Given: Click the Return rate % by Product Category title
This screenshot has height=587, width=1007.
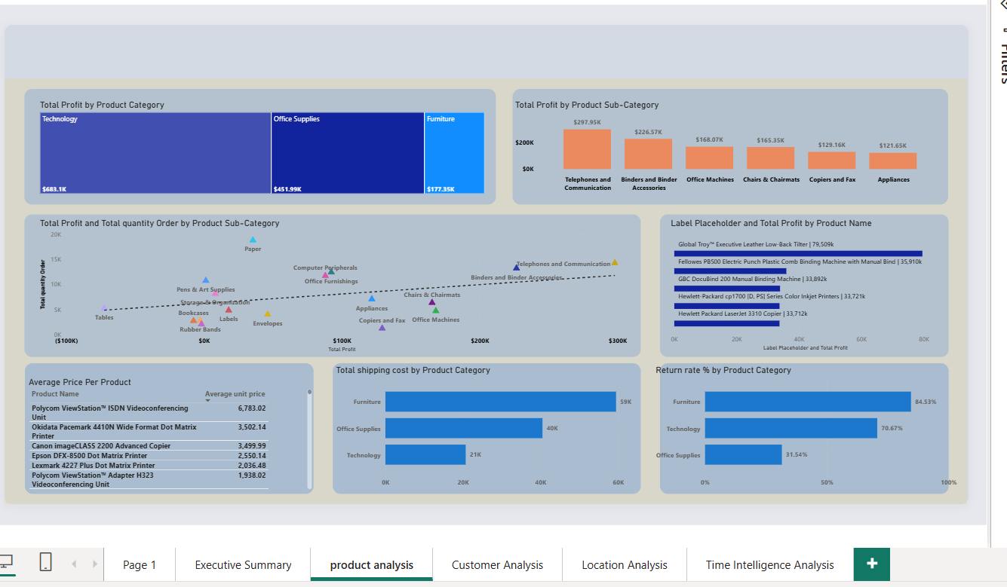Looking at the screenshot, I should (723, 370).
